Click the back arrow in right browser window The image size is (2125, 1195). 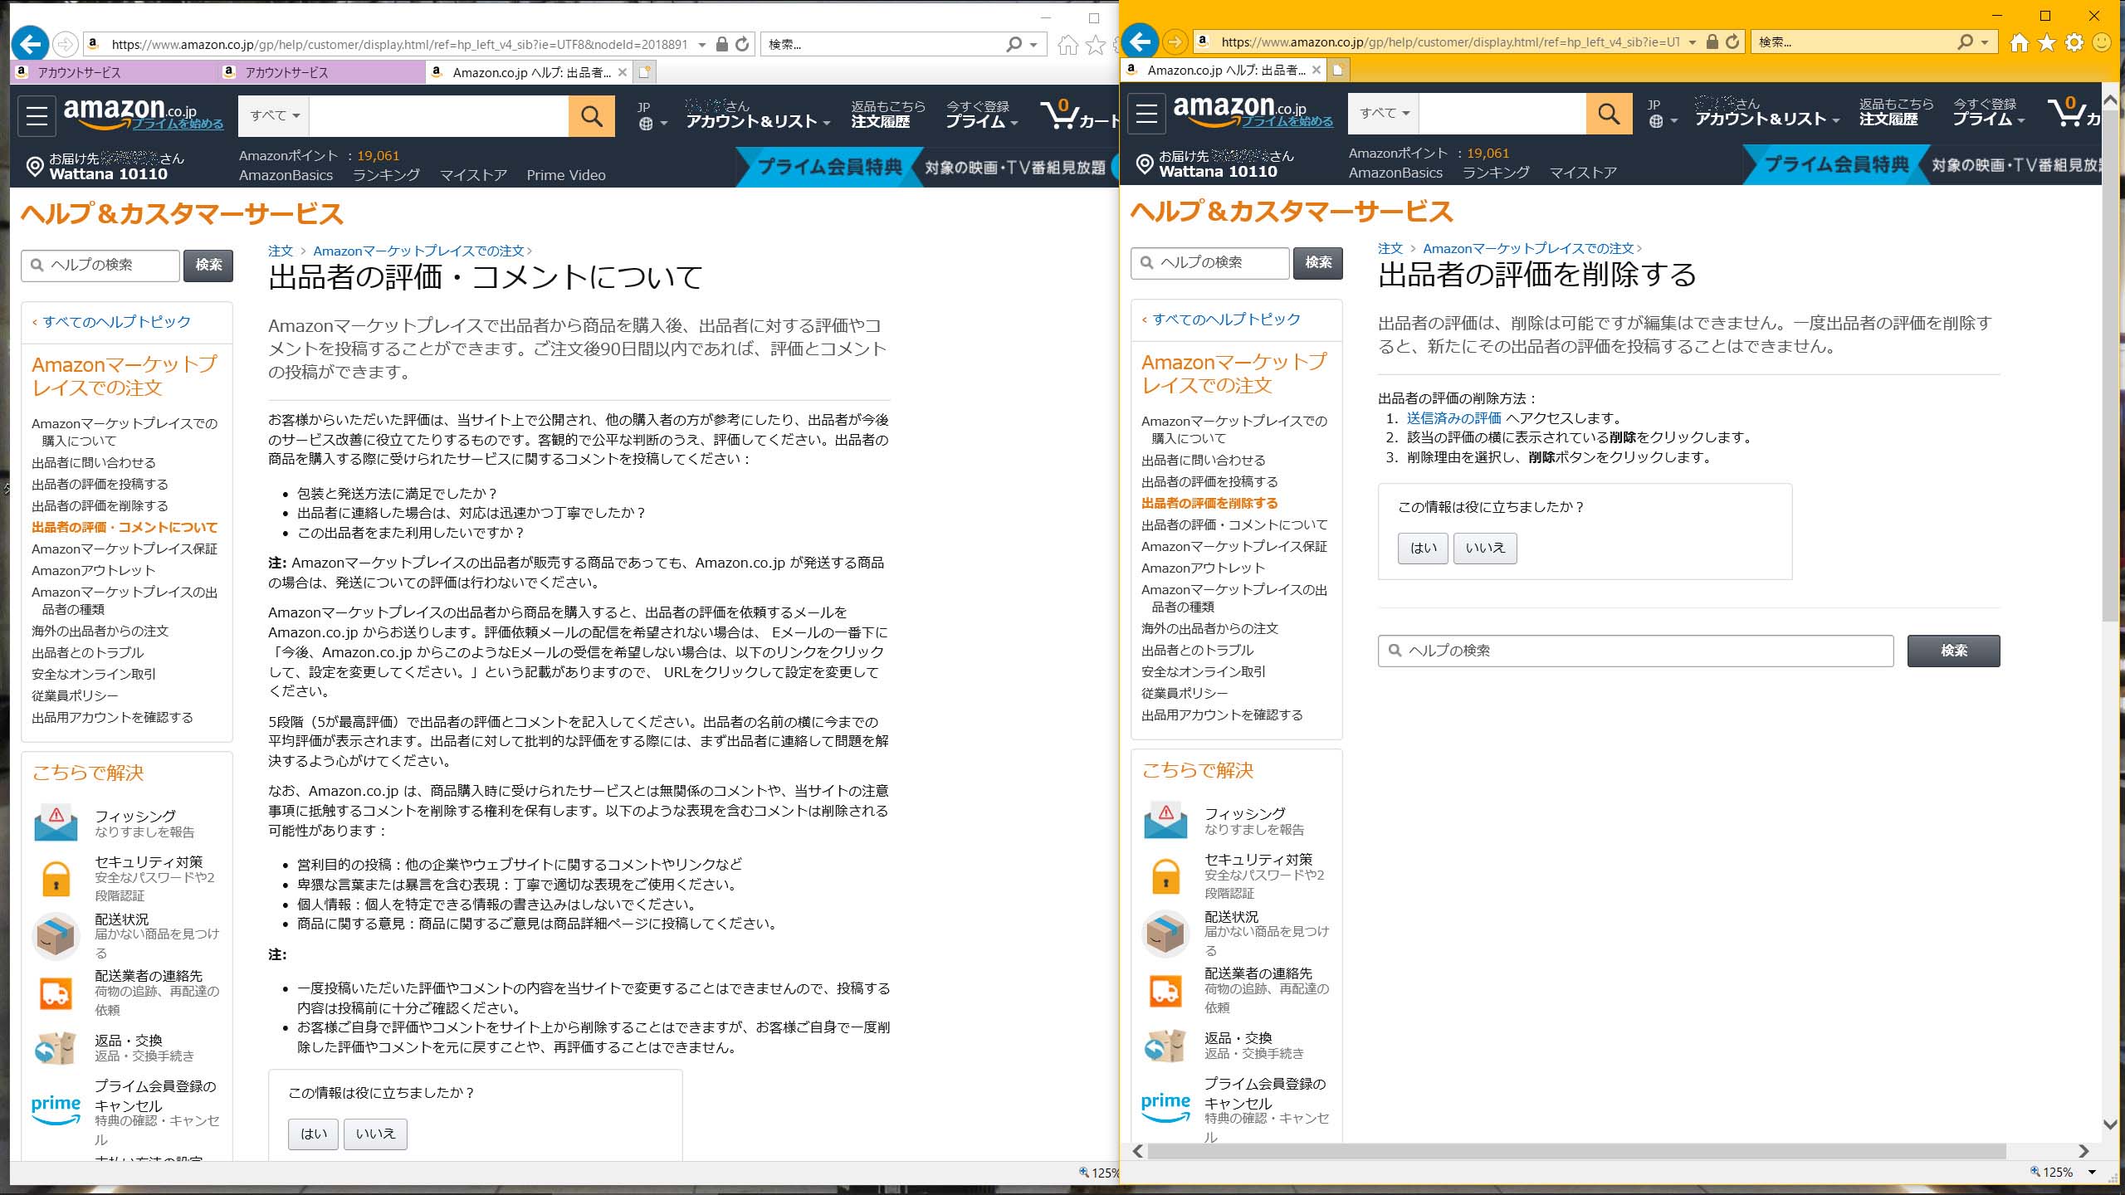1141,41
